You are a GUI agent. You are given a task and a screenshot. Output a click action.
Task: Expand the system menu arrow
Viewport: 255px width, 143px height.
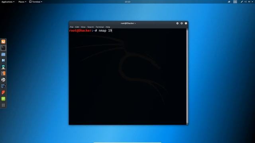252,2
